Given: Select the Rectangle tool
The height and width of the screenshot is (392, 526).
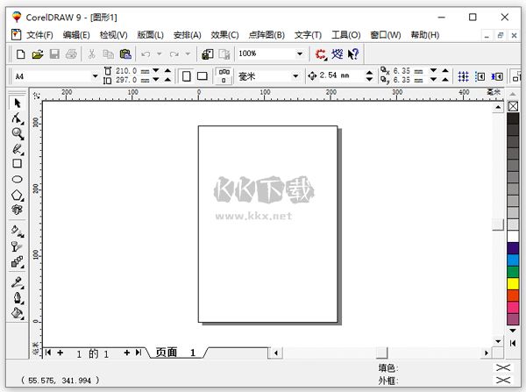Looking at the screenshot, I should click(18, 164).
